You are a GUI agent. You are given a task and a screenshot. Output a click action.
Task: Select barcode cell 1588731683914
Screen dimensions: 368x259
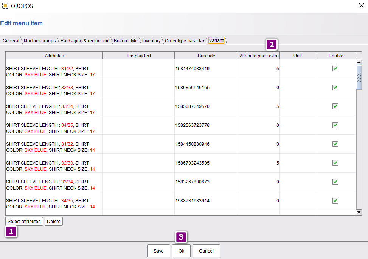tap(206, 200)
